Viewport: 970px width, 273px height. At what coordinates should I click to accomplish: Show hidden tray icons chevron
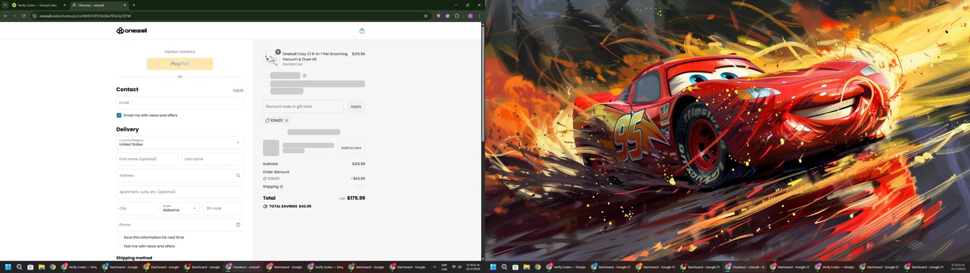click(x=435, y=267)
